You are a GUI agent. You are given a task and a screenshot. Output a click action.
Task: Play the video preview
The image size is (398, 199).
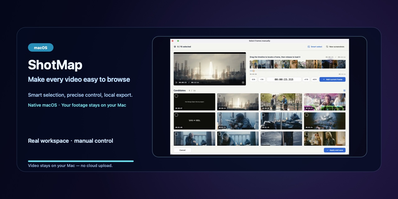coord(176,82)
